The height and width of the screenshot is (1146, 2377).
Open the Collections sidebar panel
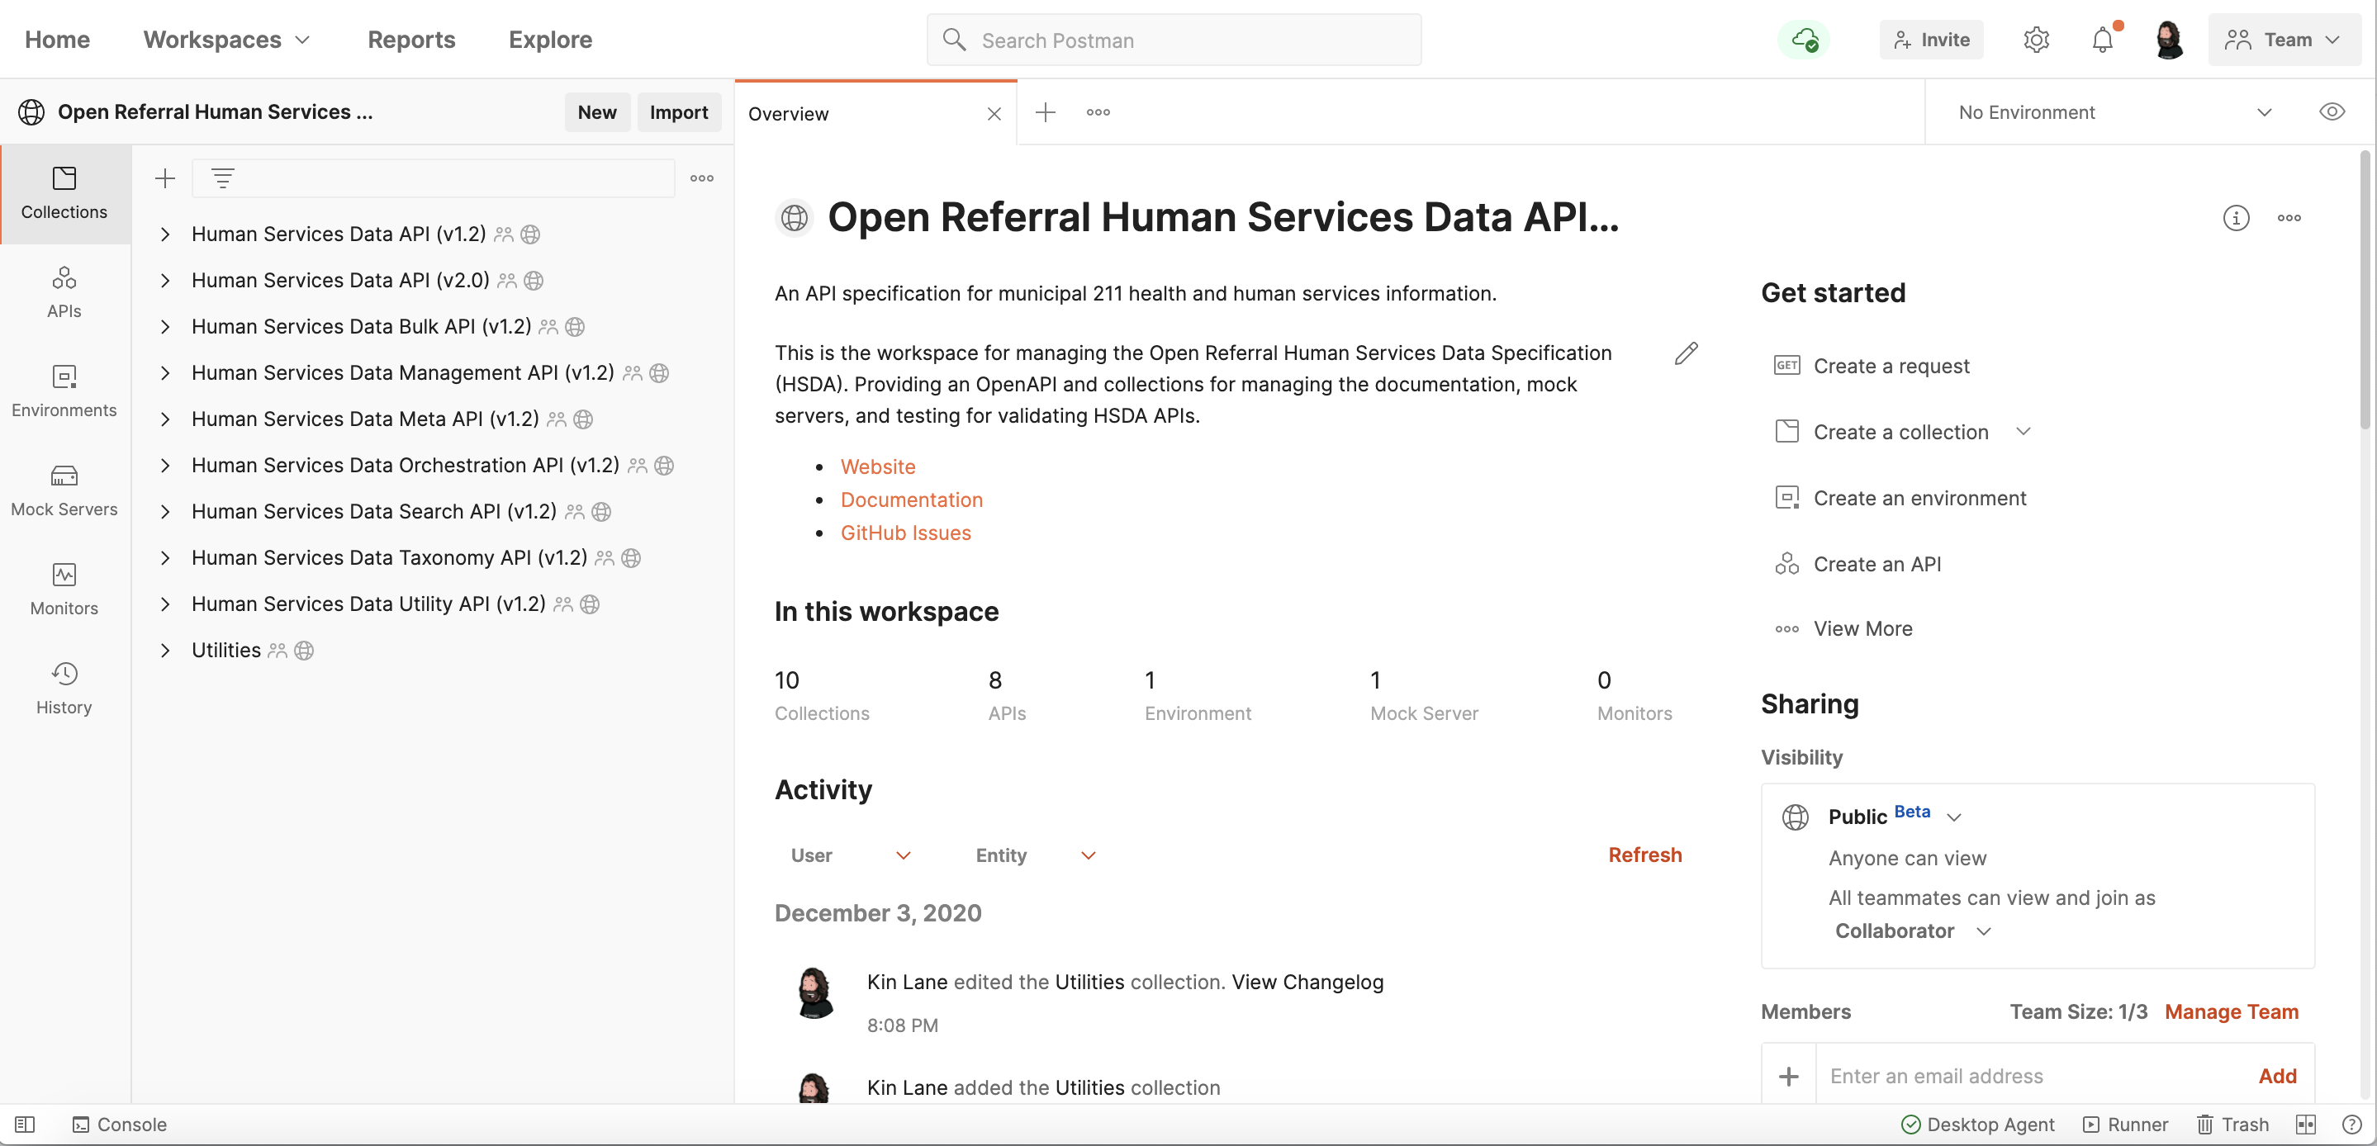(64, 193)
